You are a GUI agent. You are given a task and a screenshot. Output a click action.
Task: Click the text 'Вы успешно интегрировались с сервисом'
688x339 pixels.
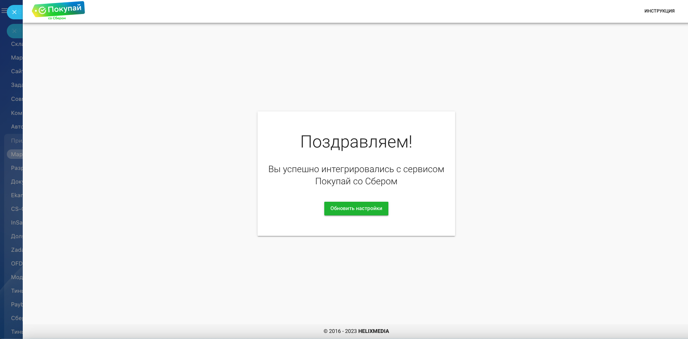(x=356, y=169)
